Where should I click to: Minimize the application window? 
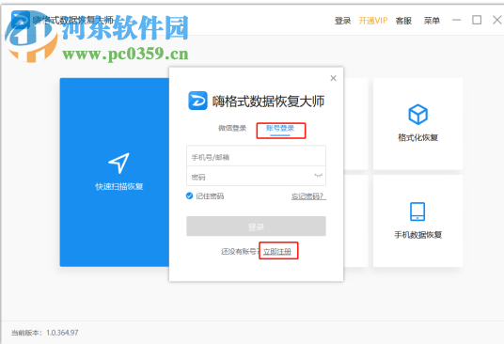pos(456,21)
